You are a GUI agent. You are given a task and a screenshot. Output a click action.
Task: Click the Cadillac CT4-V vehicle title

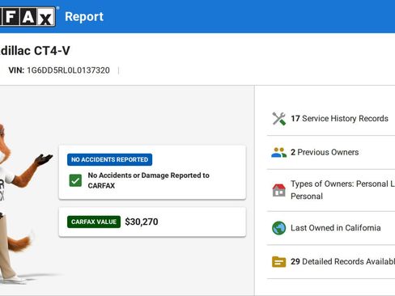click(35, 51)
